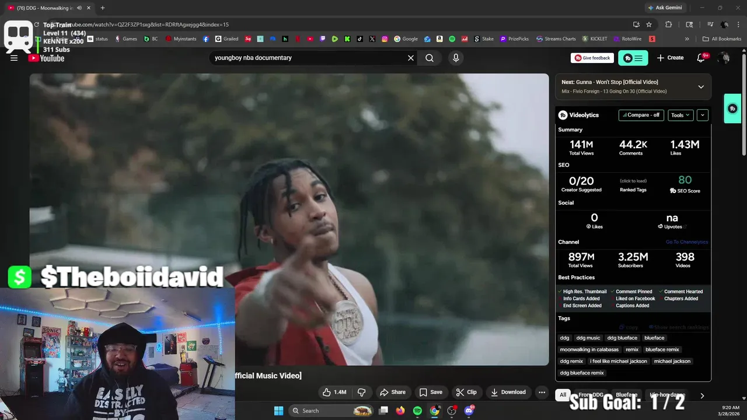Click the 'moonwalking in calabasas' tag
The image size is (747, 420).
point(589,349)
